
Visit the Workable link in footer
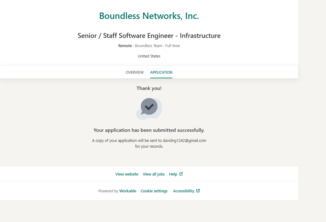coord(128,191)
